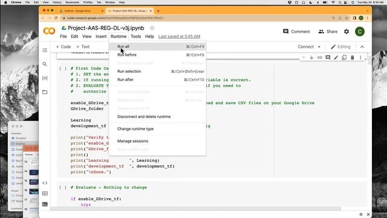Run the Evaluate code cell
This screenshot has height=218, width=387.
tap(63, 188)
